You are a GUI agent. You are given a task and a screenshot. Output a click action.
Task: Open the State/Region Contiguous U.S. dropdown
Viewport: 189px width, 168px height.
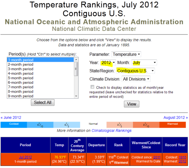[136, 71]
